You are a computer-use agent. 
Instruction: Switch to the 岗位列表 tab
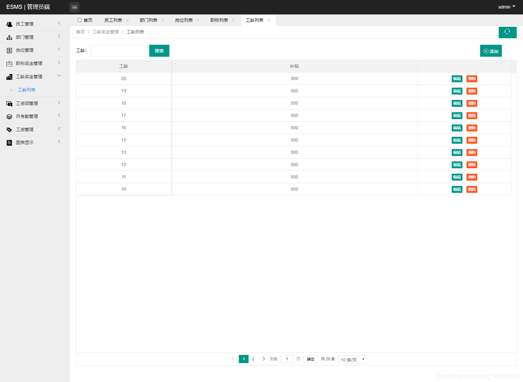coord(184,20)
